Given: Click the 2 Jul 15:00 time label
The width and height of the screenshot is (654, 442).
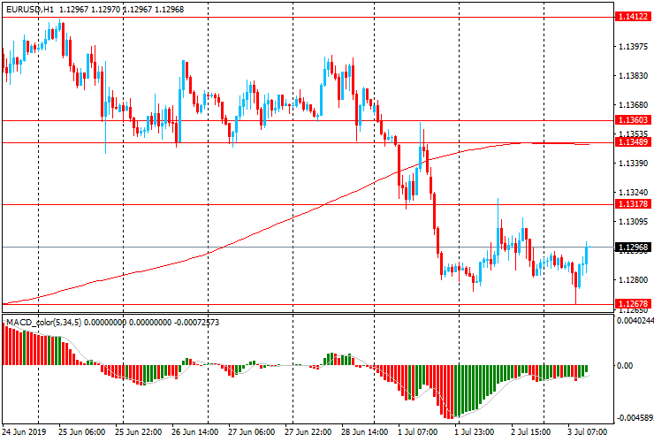Looking at the screenshot, I should pyautogui.click(x=531, y=431).
